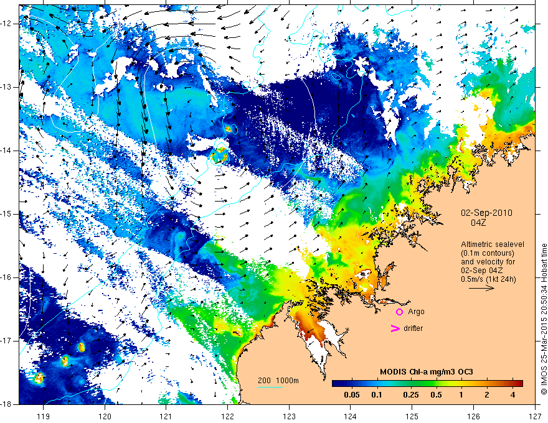
Task: Click 'MODIS Chl-a mg/m3 OC3' title
Action: point(427,372)
